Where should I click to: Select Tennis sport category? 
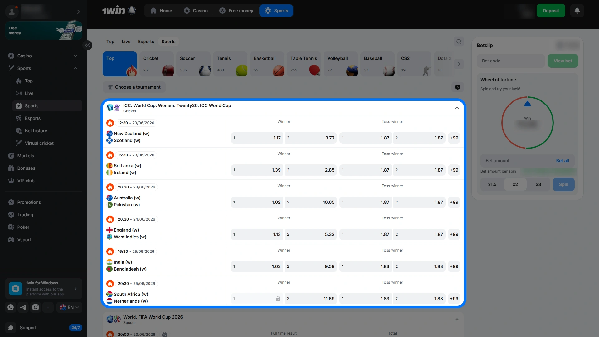(230, 64)
